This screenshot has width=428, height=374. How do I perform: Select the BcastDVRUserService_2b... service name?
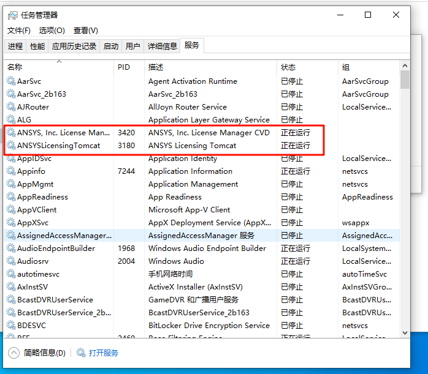(x=64, y=312)
